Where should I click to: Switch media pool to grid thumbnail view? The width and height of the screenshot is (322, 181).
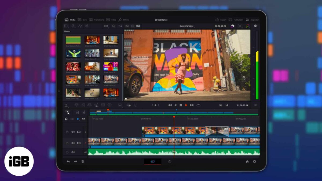click(x=106, y=26)
